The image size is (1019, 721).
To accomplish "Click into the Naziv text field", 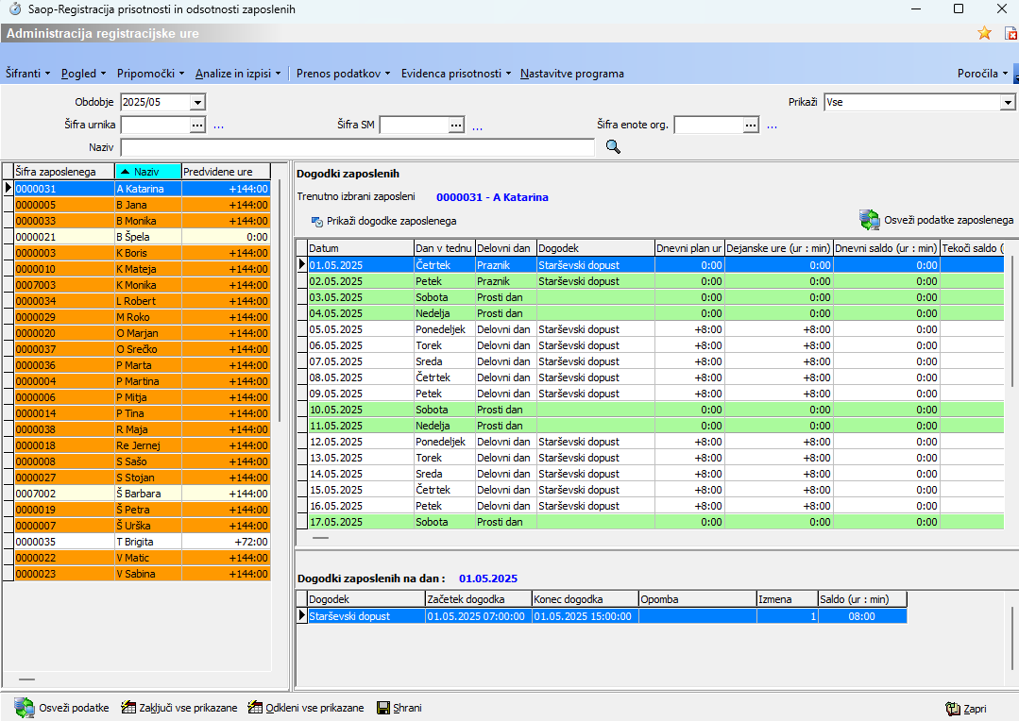I will pyautogui.click(x=357, y=147).
